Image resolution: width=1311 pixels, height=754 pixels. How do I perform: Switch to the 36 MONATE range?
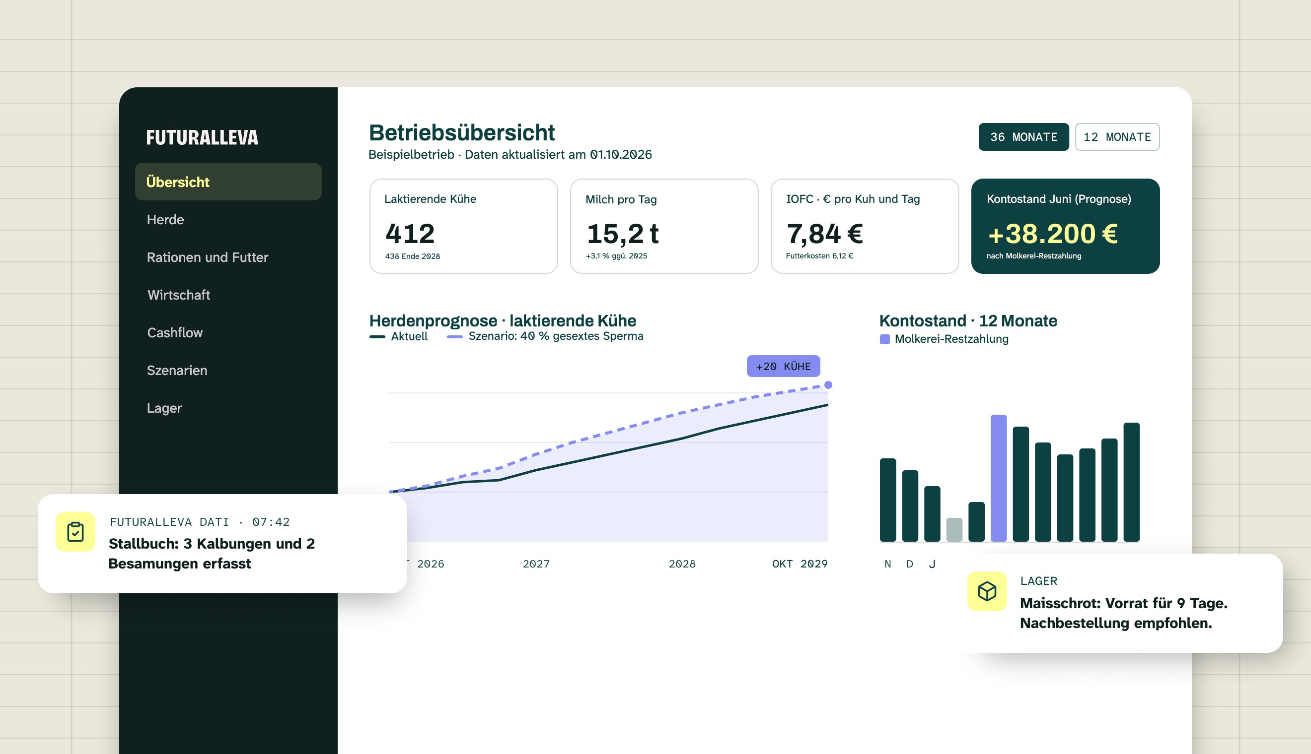click(x=1023, y=137)
